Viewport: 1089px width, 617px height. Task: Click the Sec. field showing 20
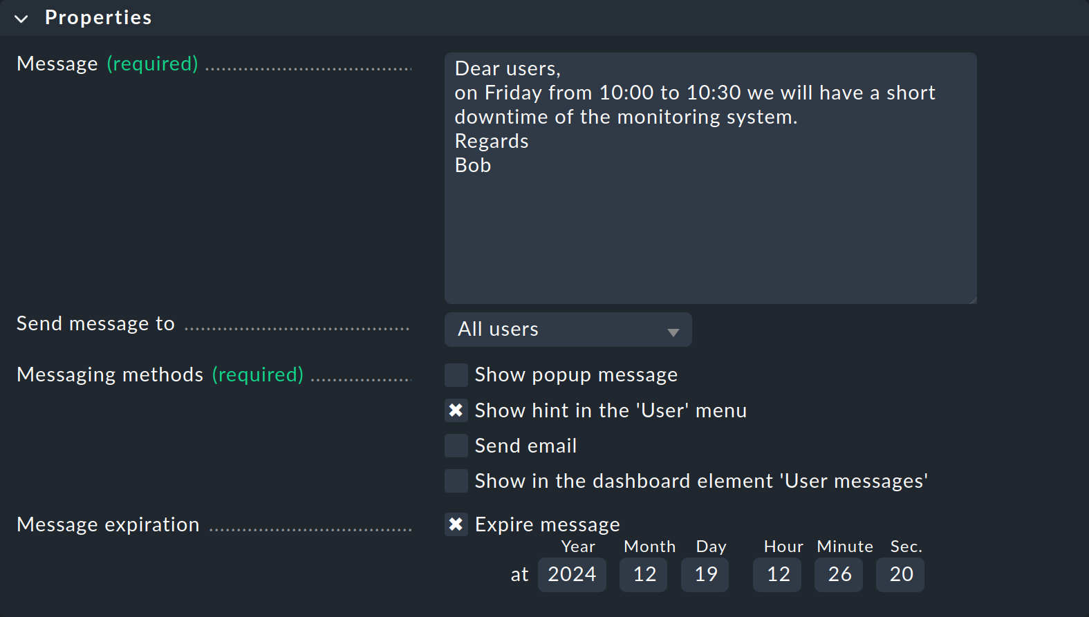coord(900,574)
